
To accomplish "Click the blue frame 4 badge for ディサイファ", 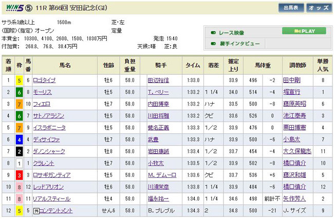I will point(18,138).
